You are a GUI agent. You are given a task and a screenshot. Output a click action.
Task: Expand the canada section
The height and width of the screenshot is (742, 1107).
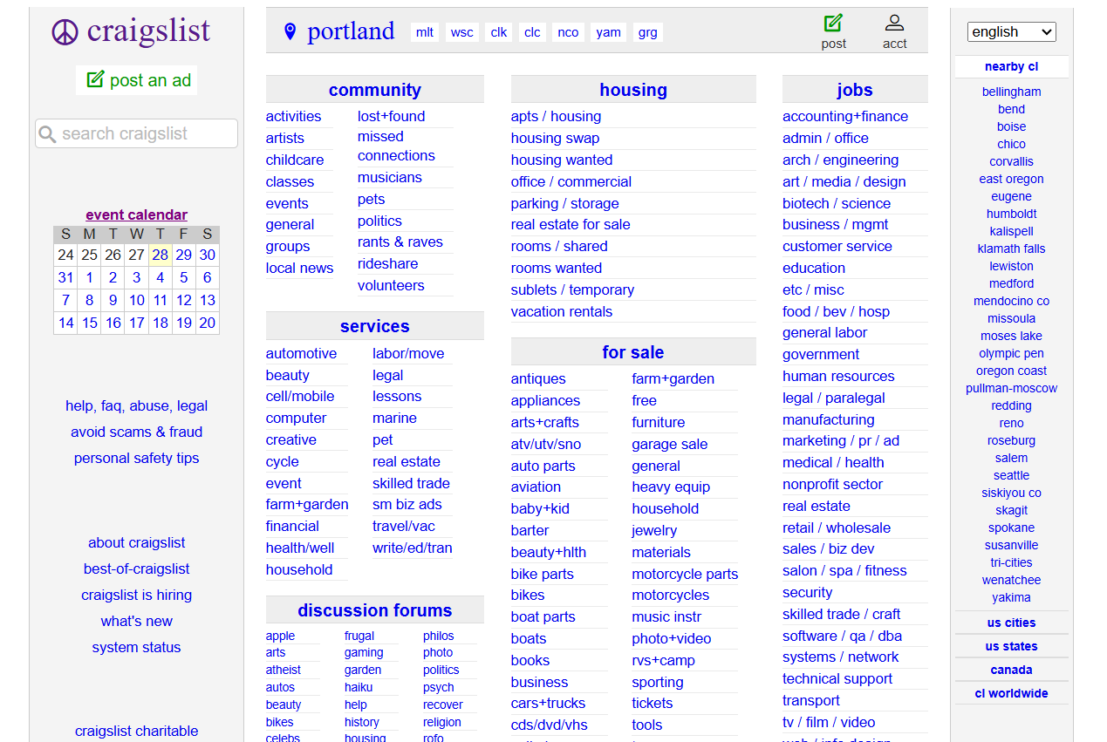coord(1011,670)
